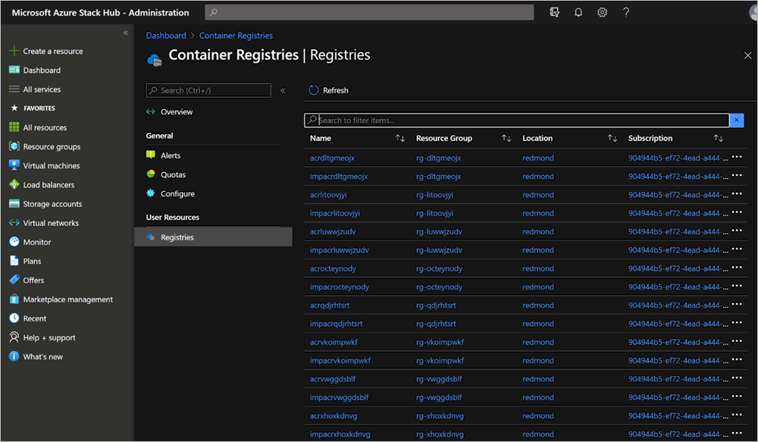The width and height of the screenshot is (758, 442).
Task: Open Marketplace management in sidebar
Action: (67, 299)
